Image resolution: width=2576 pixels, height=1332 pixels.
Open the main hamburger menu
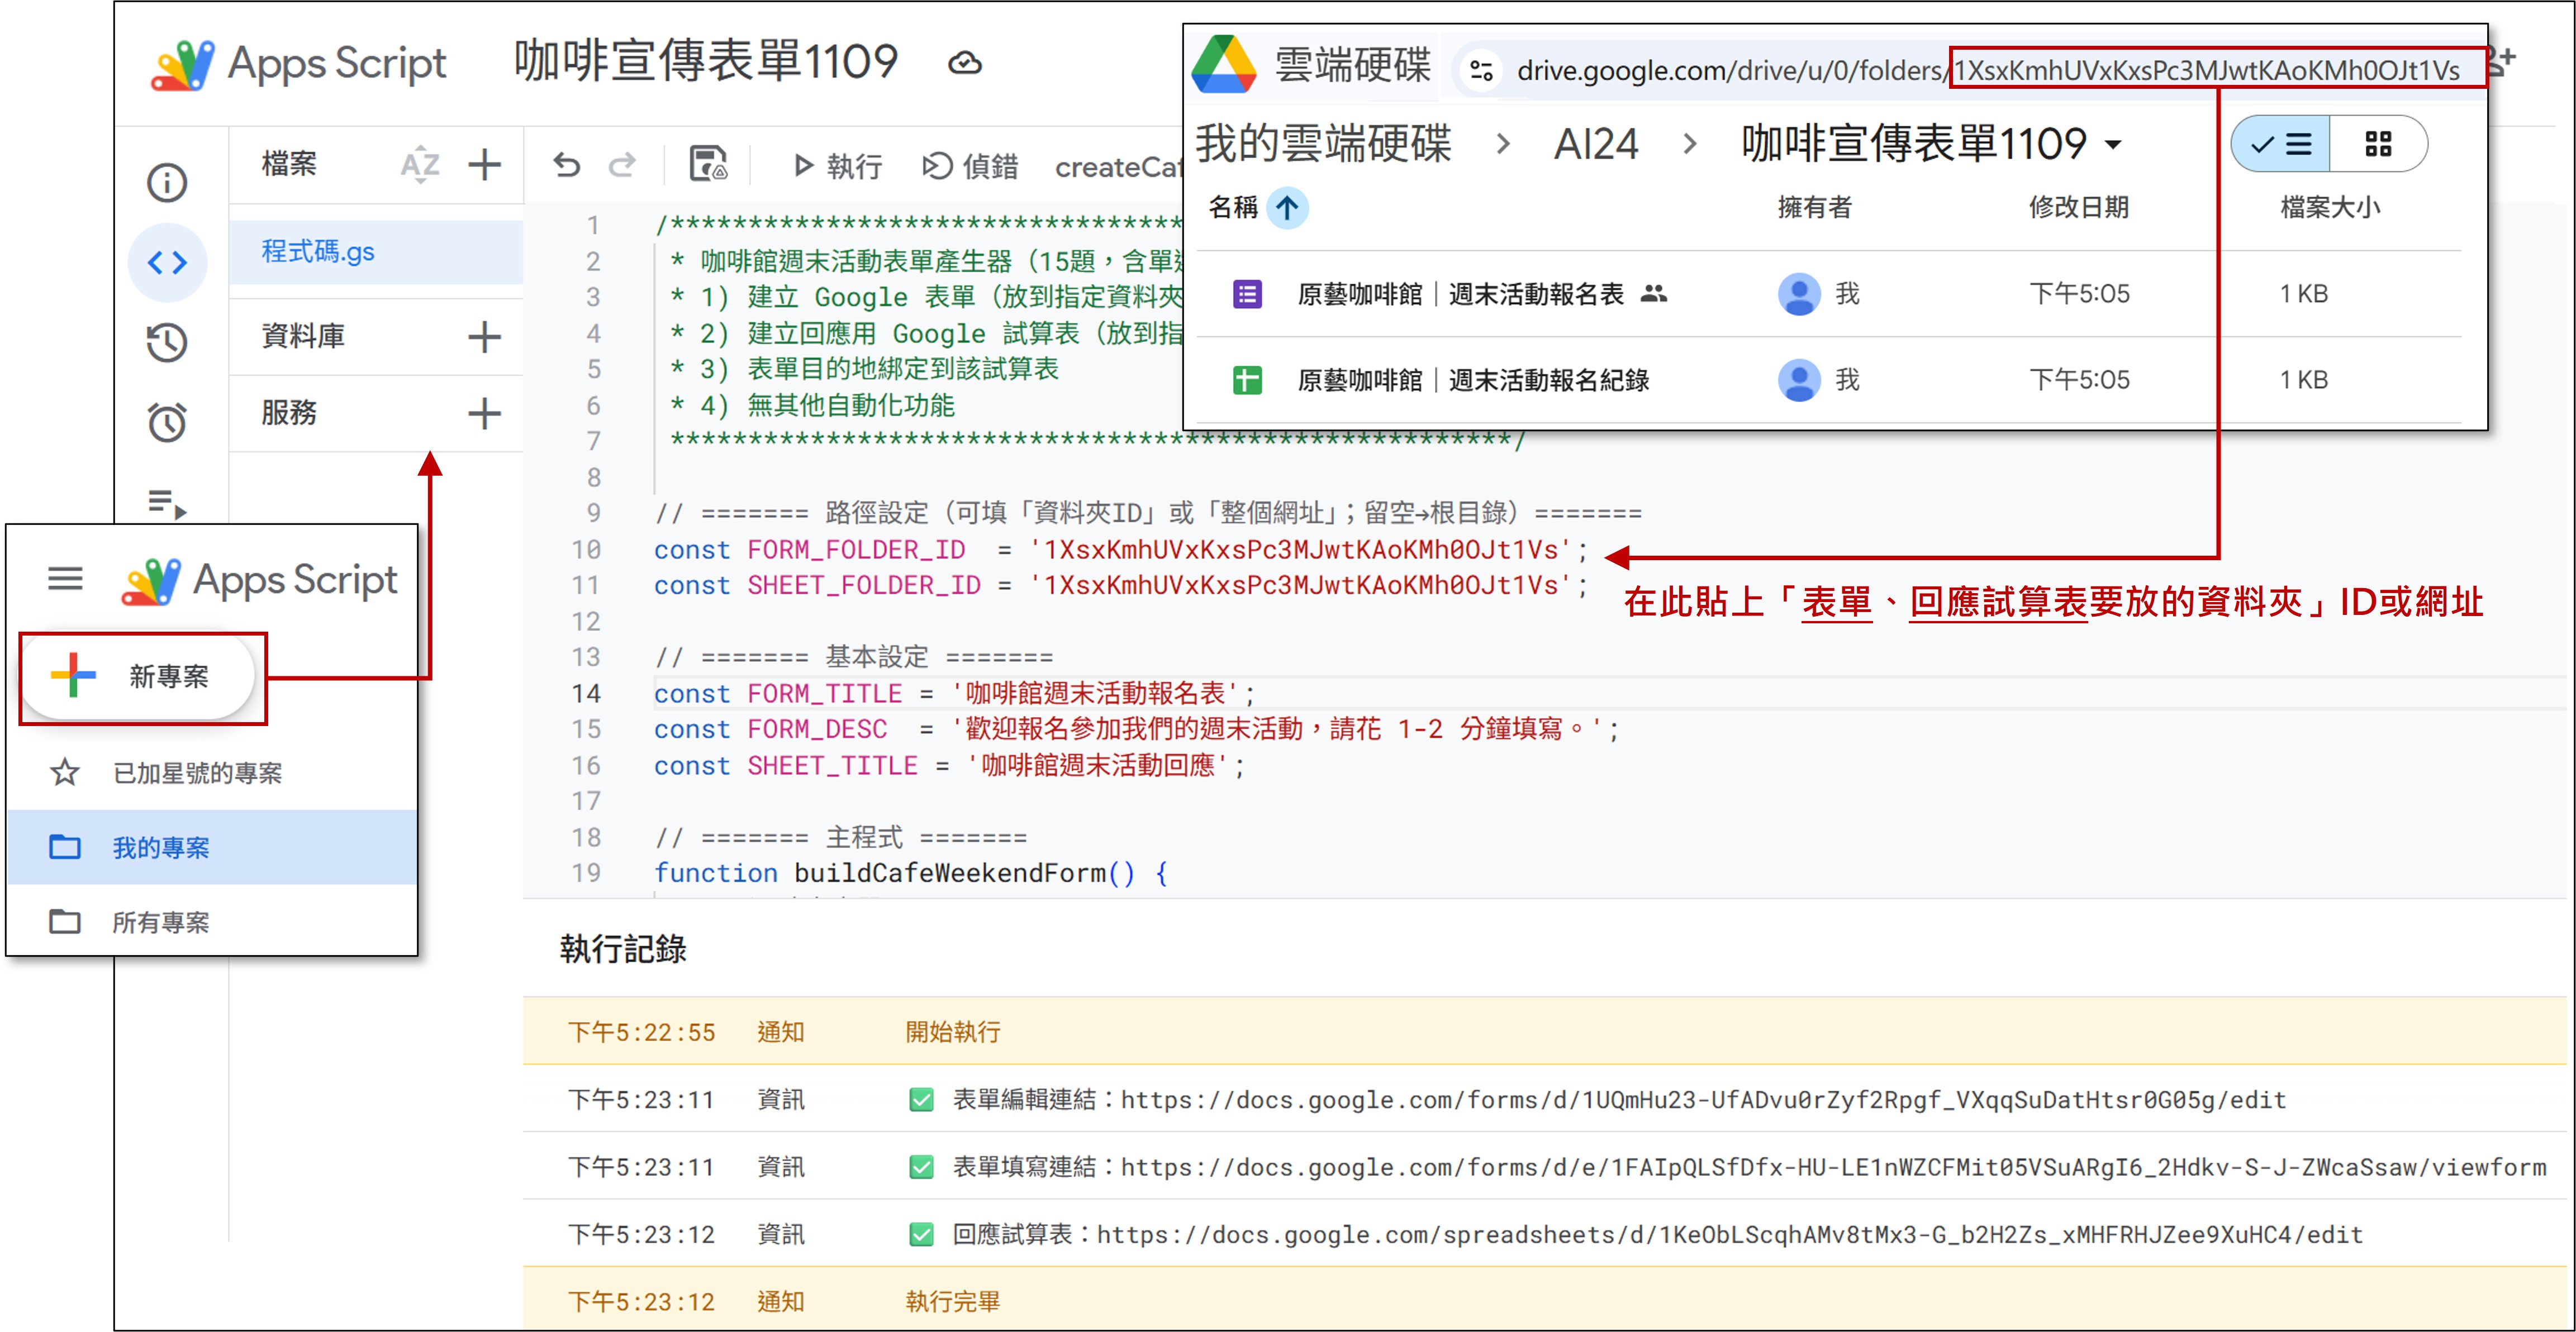pyautogui.click(x=66, y=579)
